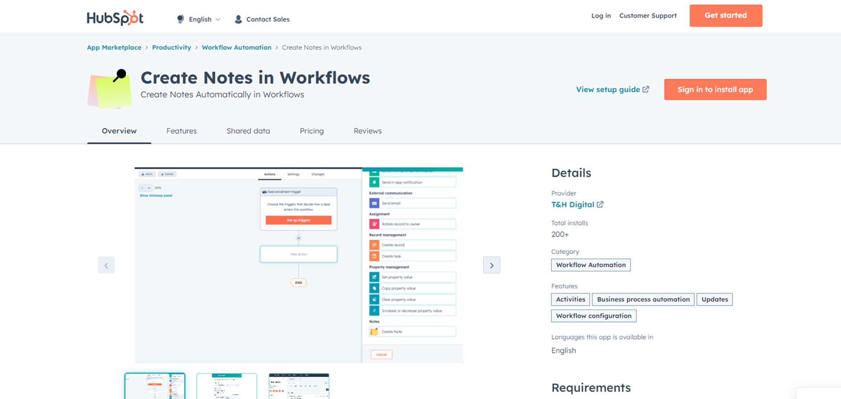Click Set property value icon in screenshot
841x399 pixels.
(x=374, y=277)
